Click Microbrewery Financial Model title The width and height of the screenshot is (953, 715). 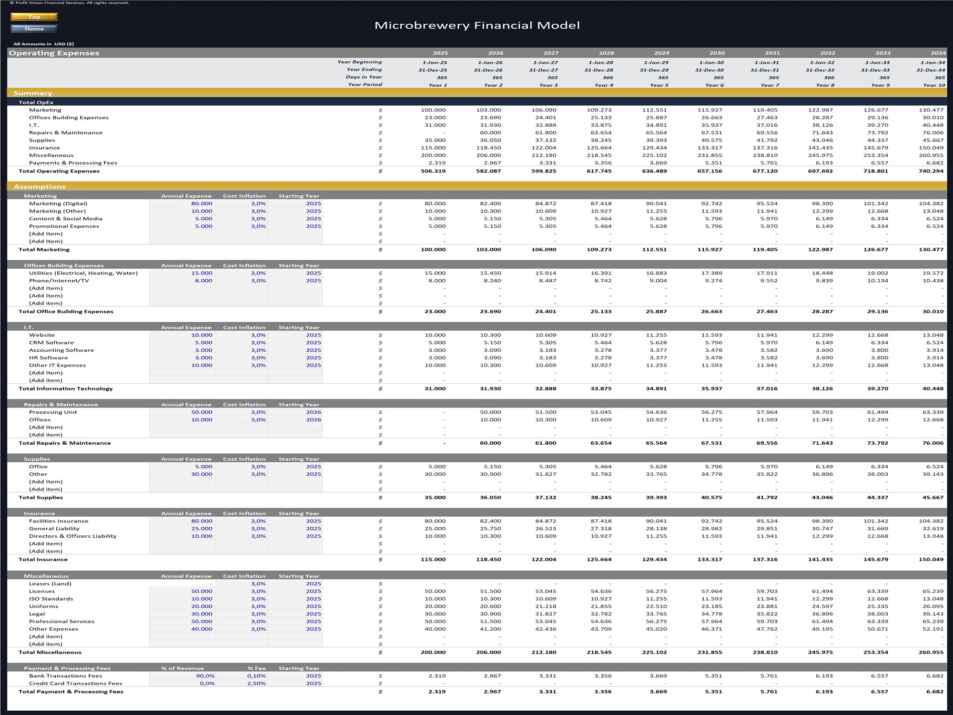point(477,25)
